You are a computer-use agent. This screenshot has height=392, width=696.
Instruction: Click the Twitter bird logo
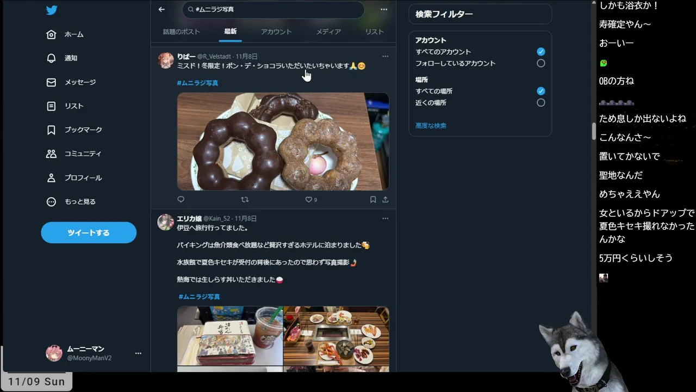pos(52,10)
